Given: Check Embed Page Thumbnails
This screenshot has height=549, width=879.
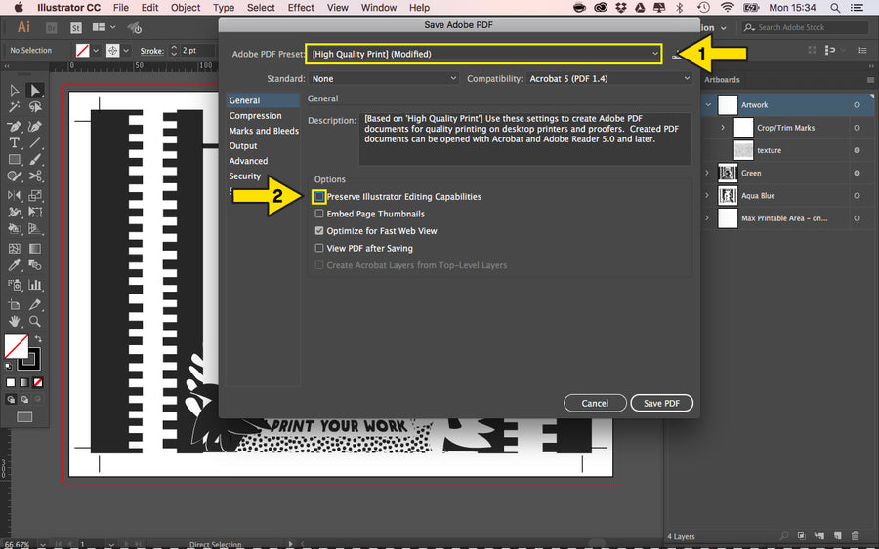Looking at the screenshot, I should [x=319, y=214].
